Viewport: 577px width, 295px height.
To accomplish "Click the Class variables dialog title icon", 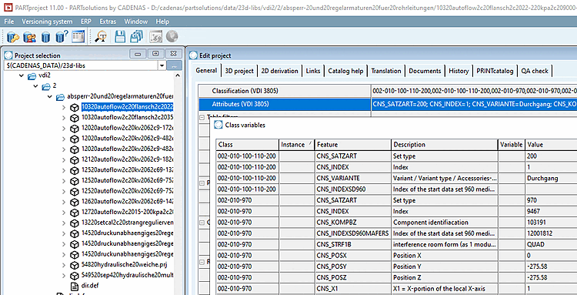I will pos(218,125).
